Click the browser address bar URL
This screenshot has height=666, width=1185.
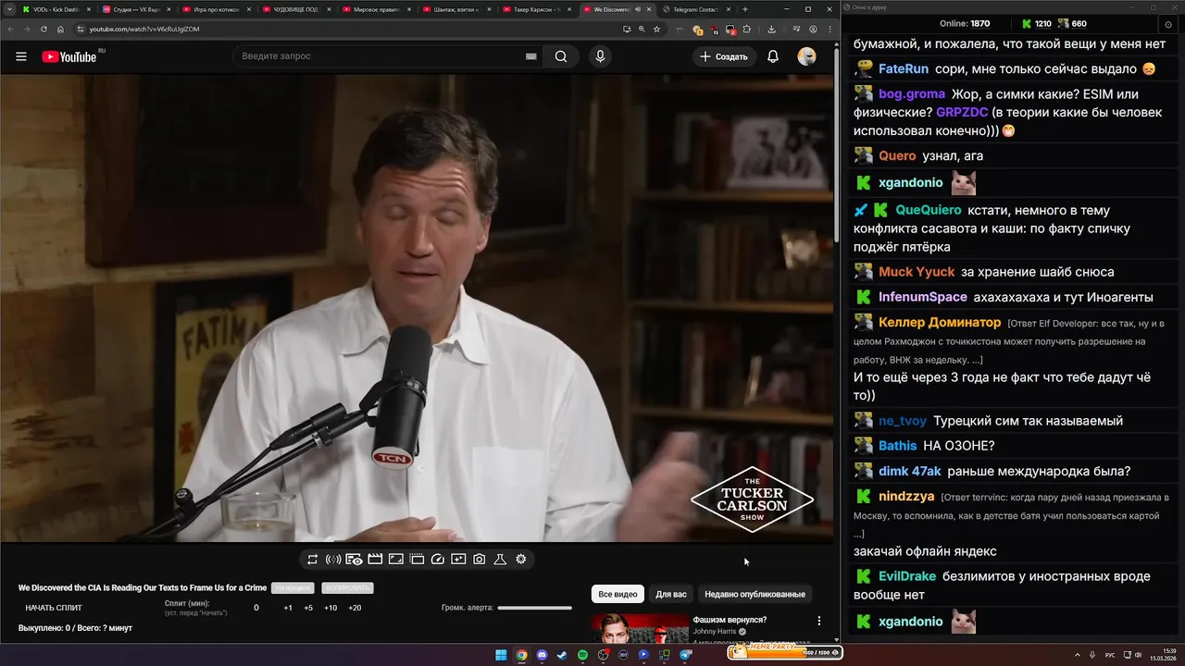(x=144, y=29)
